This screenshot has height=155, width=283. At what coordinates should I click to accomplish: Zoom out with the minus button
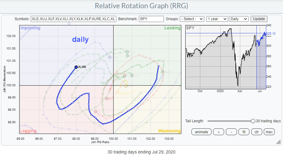(x=231, y=132)
